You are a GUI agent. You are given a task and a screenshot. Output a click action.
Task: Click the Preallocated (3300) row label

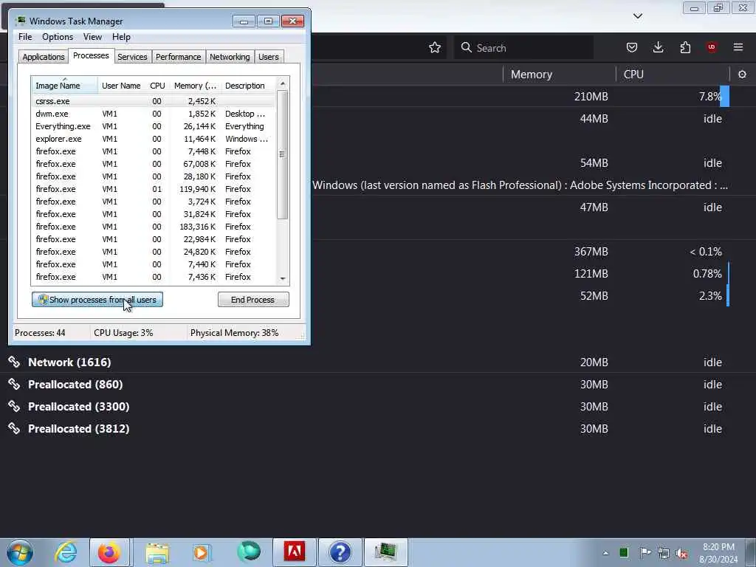point(78,407)
